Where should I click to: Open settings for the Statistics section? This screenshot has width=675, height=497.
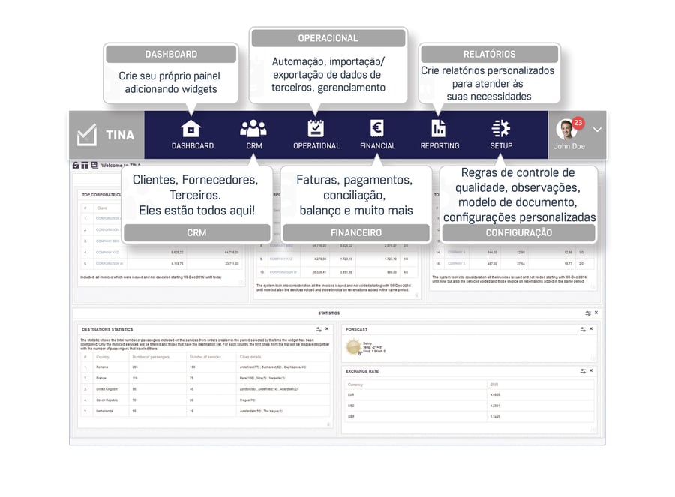click(x=588, y=313)
